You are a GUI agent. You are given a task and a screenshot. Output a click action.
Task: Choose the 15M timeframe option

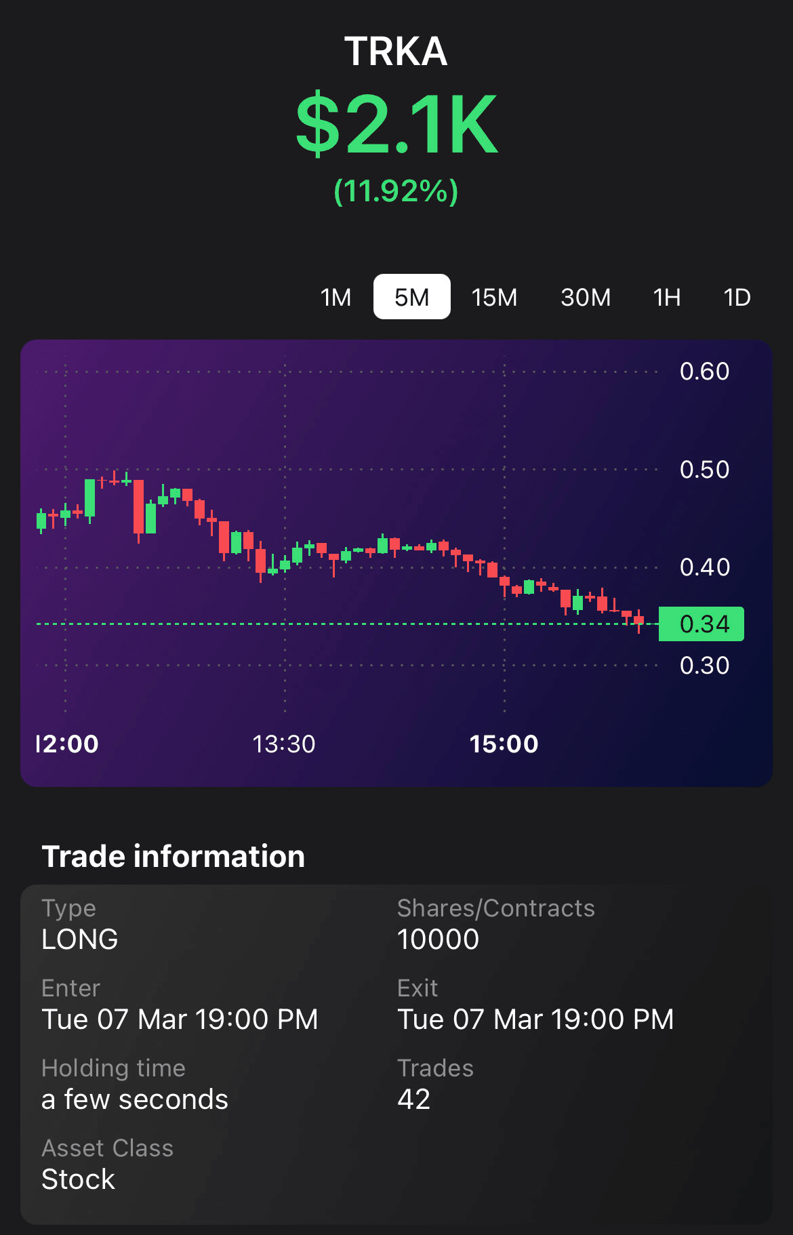[494, 297]
